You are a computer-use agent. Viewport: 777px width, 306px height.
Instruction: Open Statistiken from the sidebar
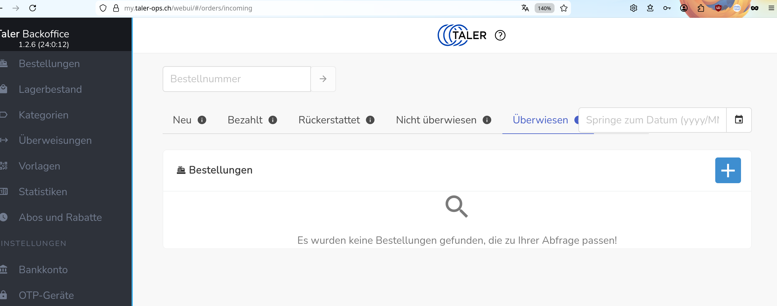coord(43,192)
